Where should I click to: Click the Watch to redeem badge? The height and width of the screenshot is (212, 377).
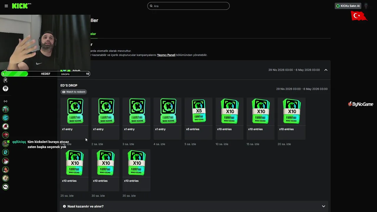(74, 92)
